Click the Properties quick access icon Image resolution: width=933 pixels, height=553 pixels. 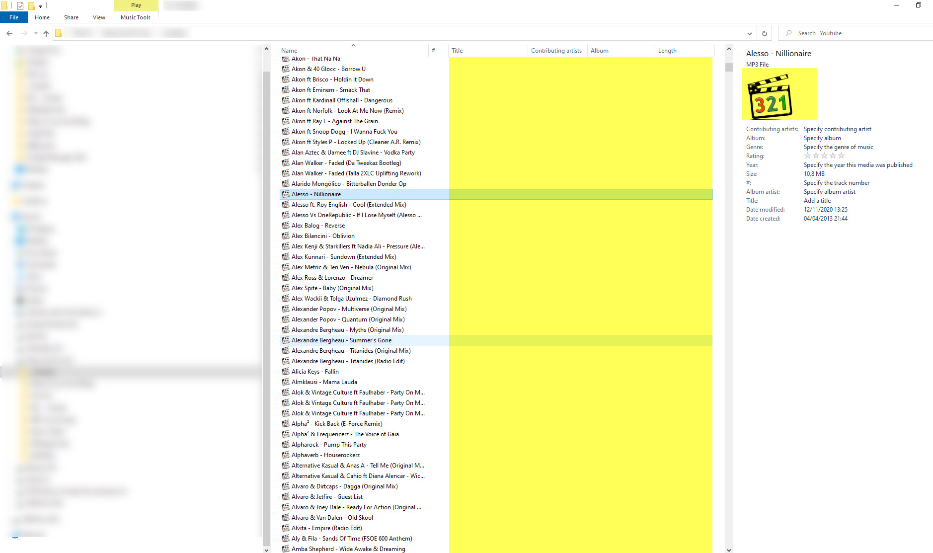coord(20,6)
